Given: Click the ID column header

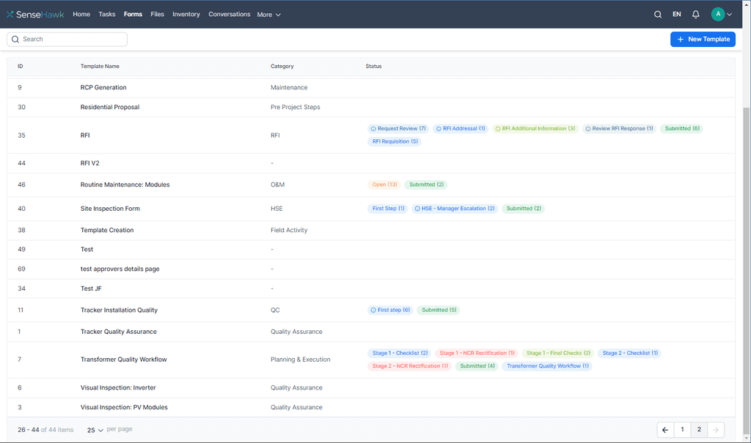Looking at the screenshot, I should coord(20,66).
